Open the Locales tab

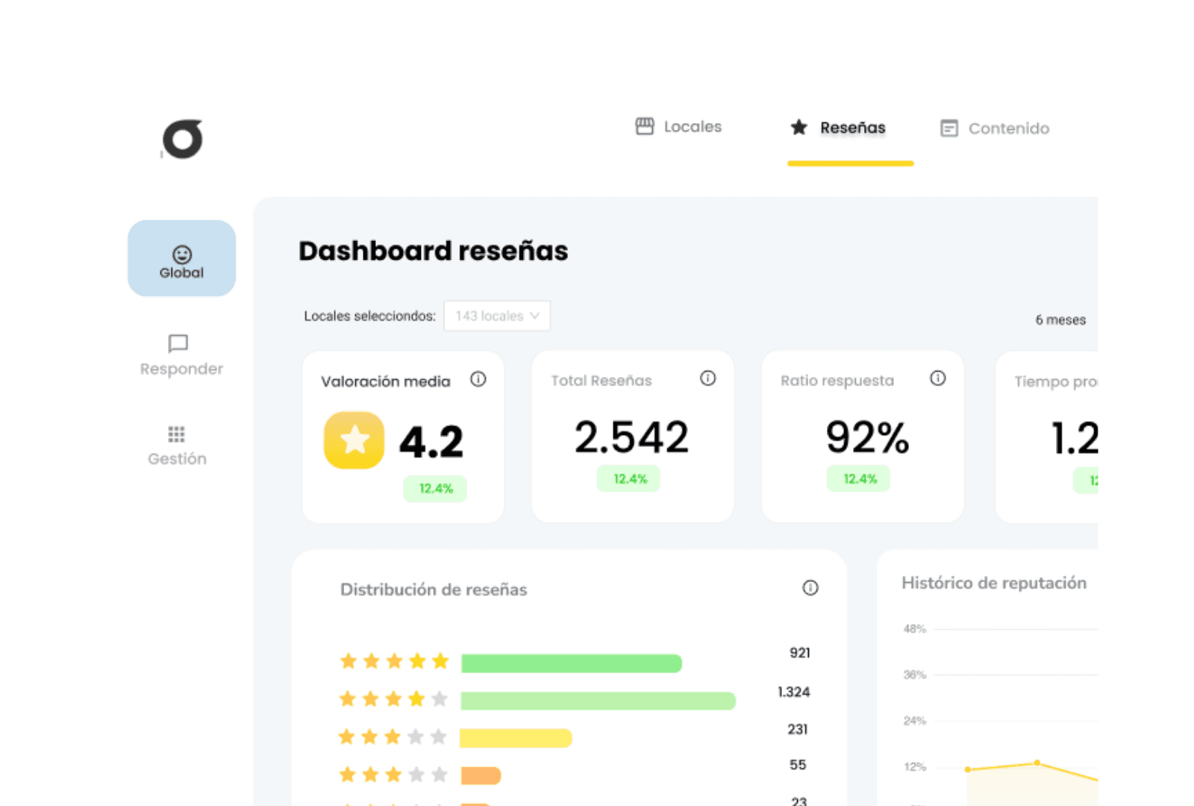click(678, 127)
